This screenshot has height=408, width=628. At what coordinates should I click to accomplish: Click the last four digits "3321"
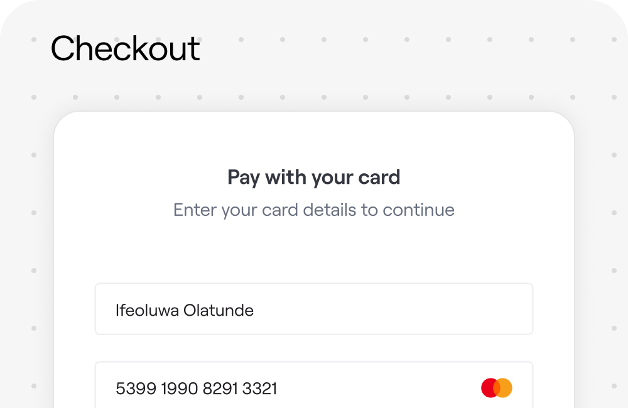(259, 389)
